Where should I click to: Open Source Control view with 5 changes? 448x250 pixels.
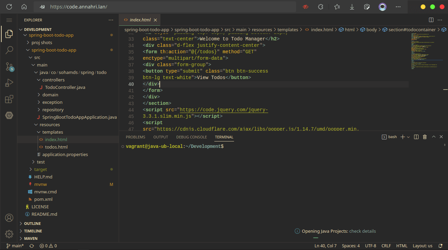click(9, 66)
